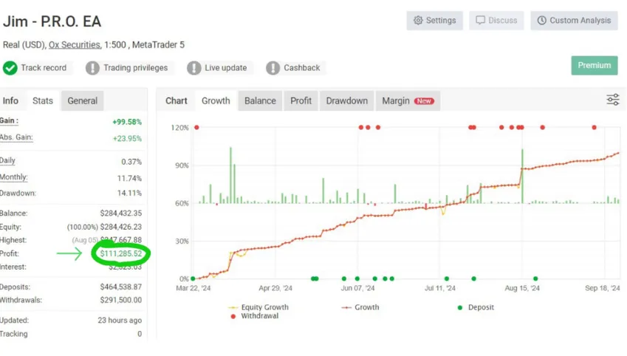Open the Drawdown chart tab
Image resolution: width=627 pixels, height=356 pixels.
(x=346, y=100)
